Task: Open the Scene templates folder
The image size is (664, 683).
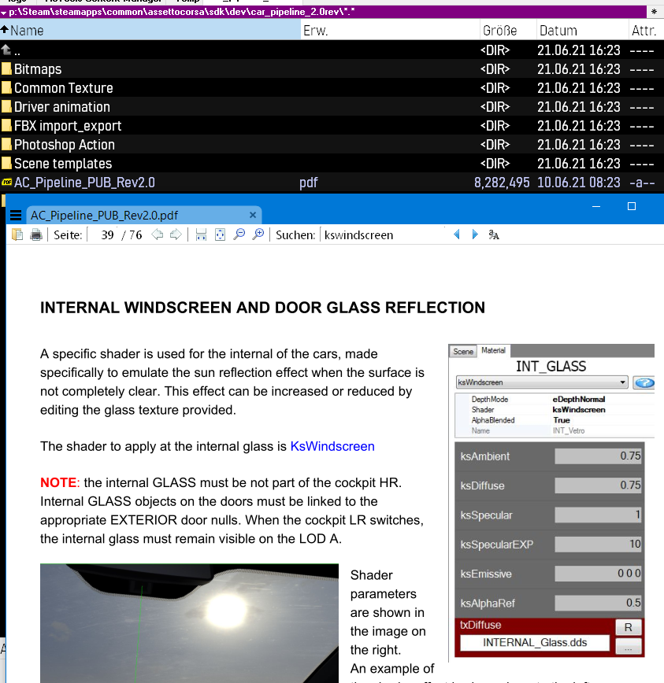Action: click(x=63, y=164)
